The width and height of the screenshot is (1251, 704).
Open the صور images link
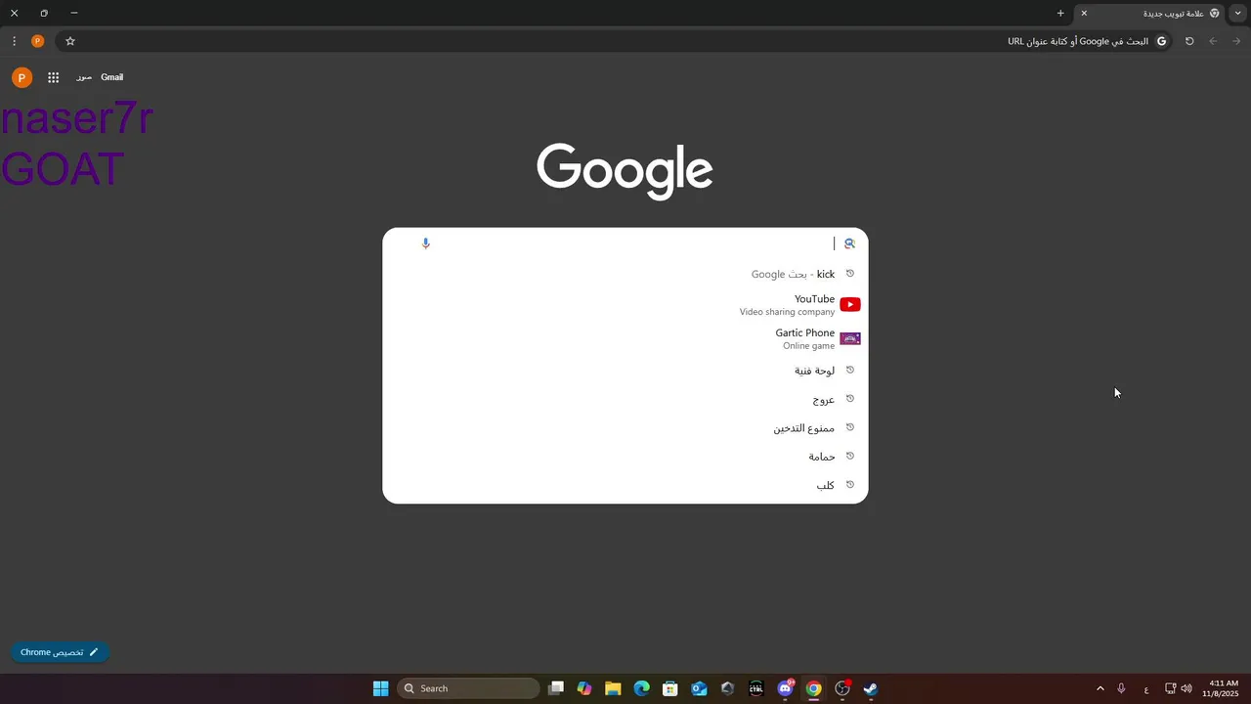pos(84,77)
